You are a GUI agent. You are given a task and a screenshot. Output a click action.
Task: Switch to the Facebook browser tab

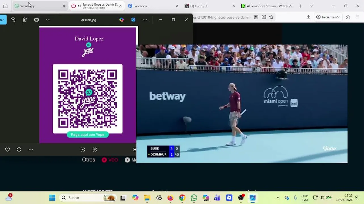pyautogui.click(x=153, y=6)
